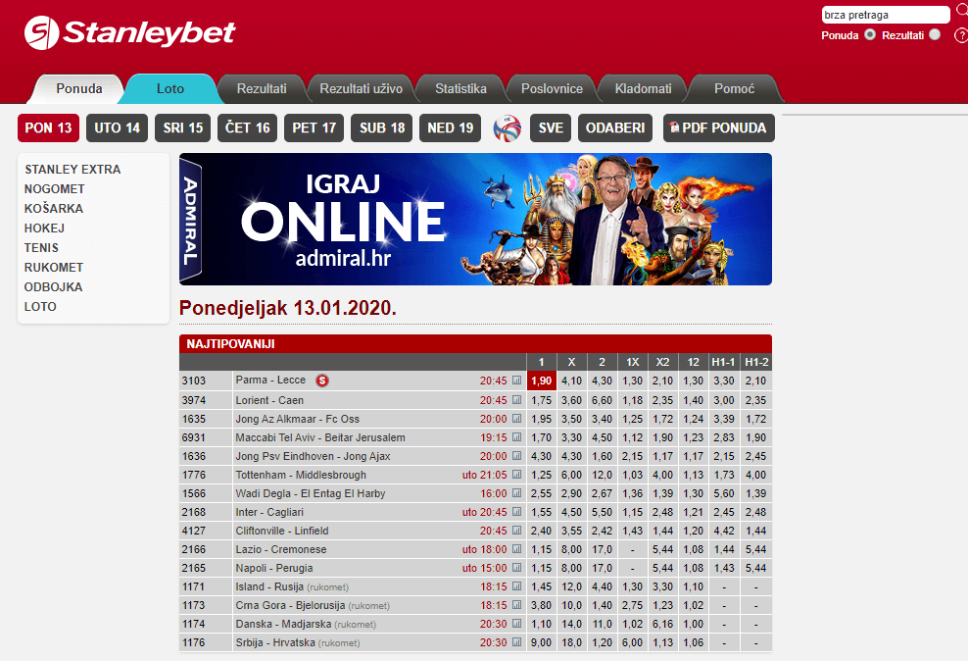Open statistics icon for Inter - Cagliari
The image size is (968, 661).
tap(516, 512)
